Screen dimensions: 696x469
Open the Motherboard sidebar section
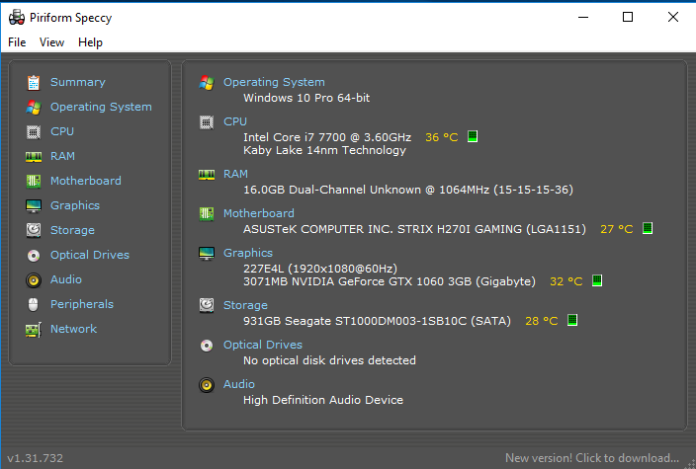coord(86,182)
